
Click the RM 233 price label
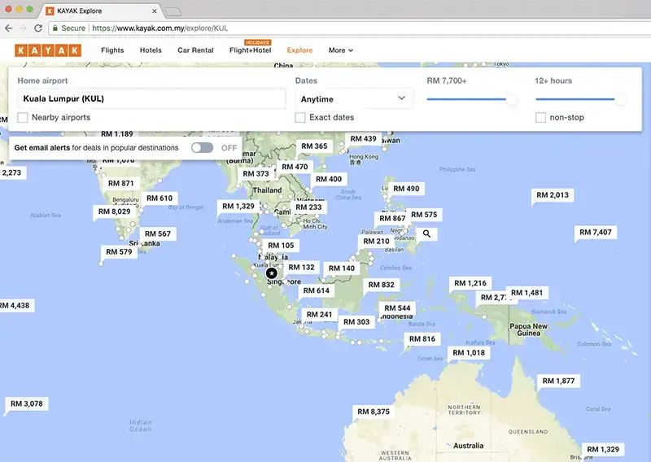308,207
